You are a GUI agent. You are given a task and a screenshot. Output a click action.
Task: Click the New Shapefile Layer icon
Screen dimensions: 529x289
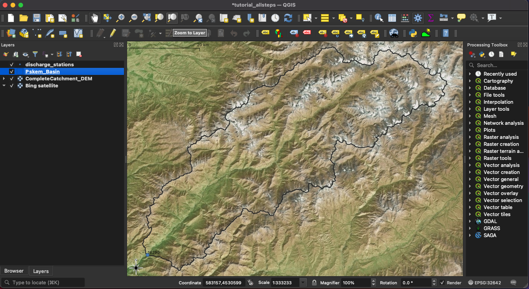point(37,33)
